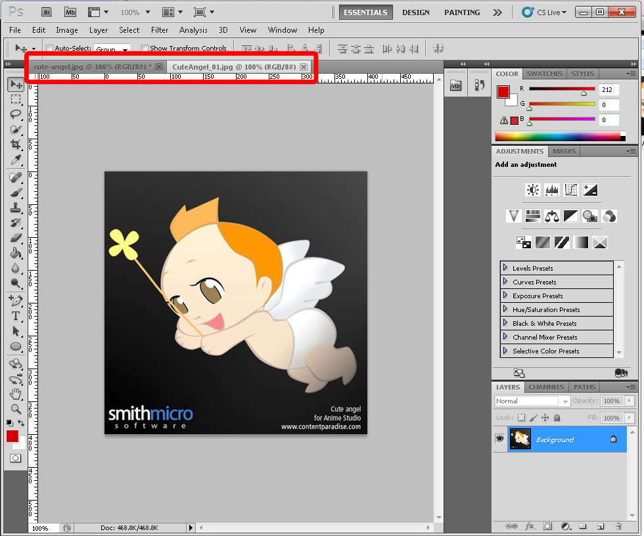Choose the Clone Stamp tool
The height and width of the screenshot is (536, 644).
click(x=16, y=208)
